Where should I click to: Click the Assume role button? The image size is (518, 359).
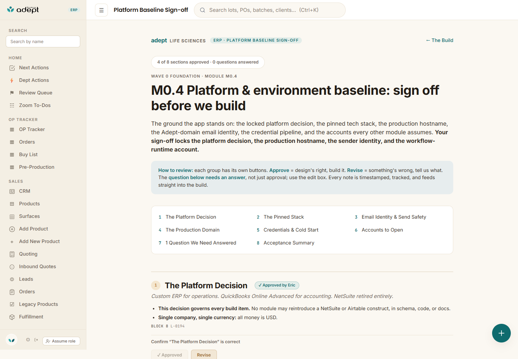(x=61, y=341)
